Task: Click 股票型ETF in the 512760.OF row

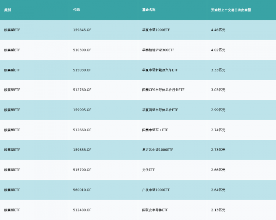Action: point(12,90)
